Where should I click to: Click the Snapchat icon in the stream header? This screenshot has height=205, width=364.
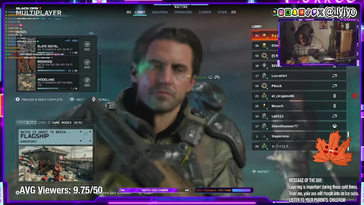tap(295, 12)
